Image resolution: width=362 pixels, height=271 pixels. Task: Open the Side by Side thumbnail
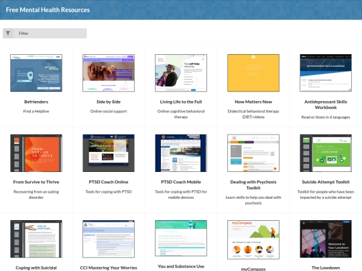[109, 73]
